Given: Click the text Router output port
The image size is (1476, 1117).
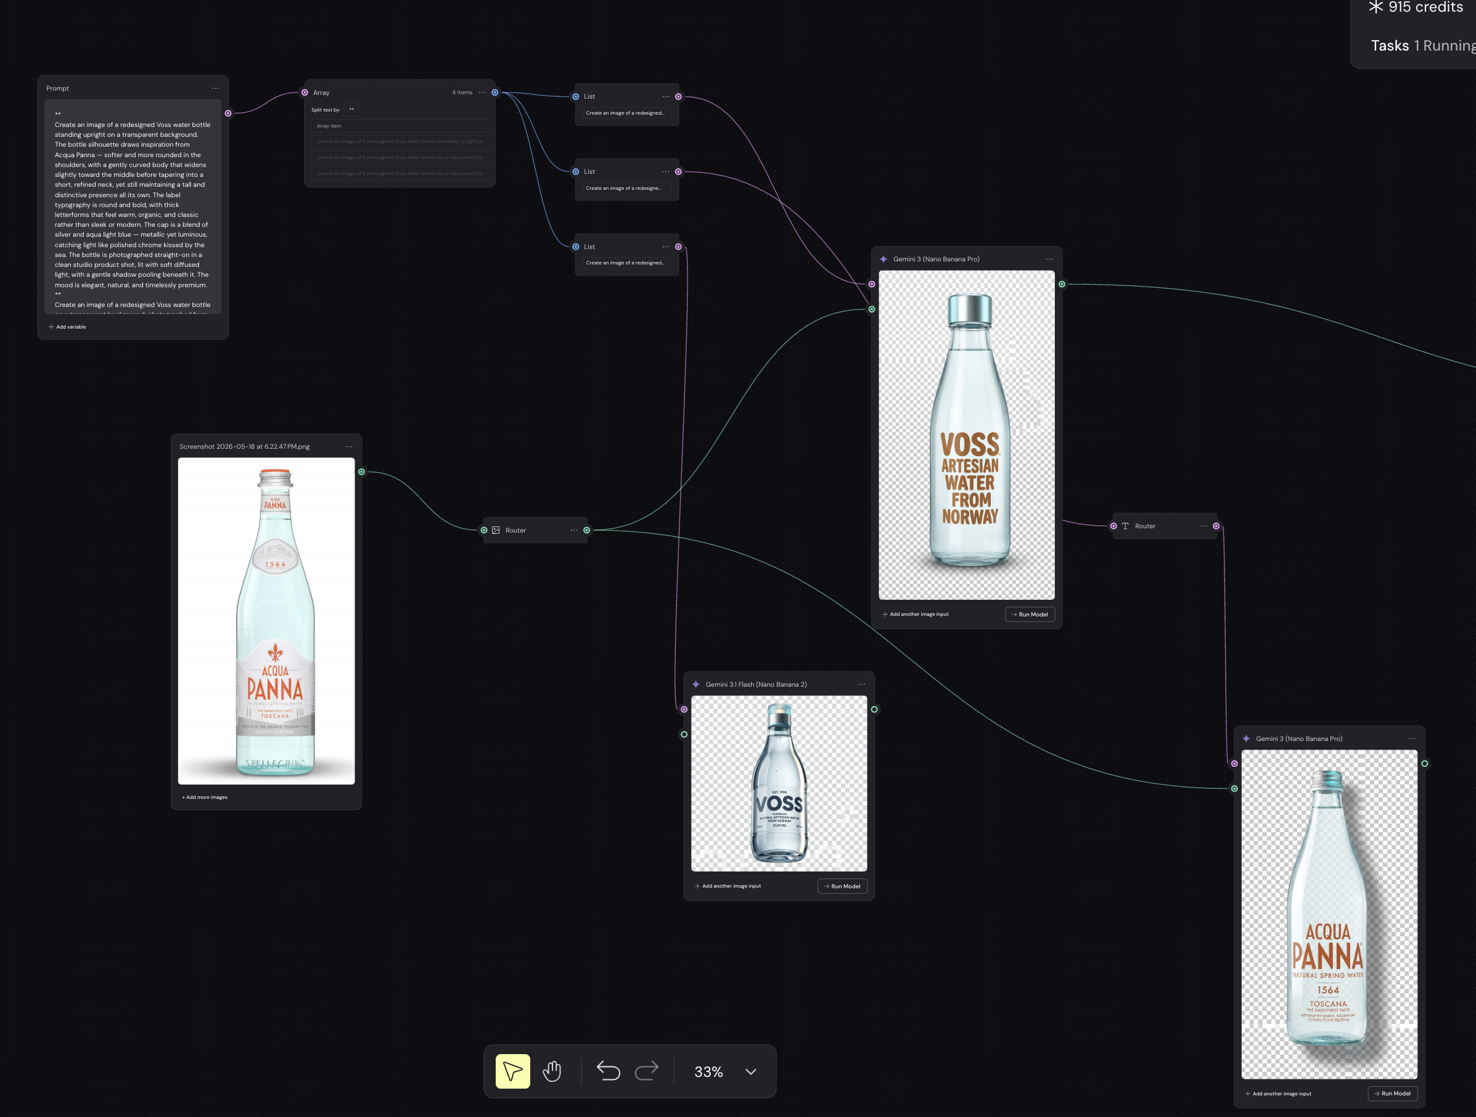Looking at the screenshot, I should point(1216,526).
